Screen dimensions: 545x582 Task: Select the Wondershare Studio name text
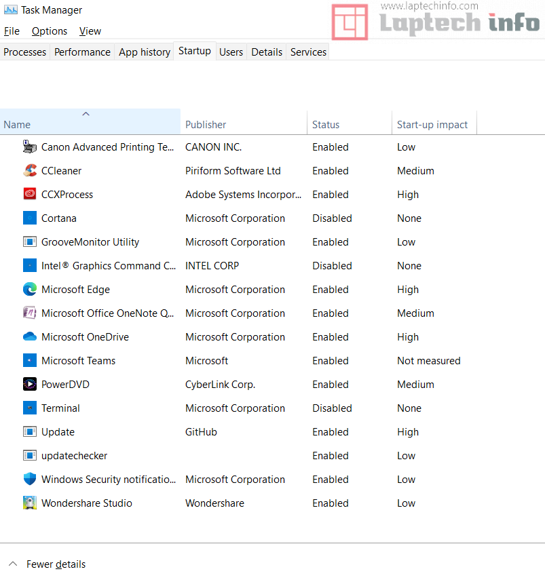coord(87,503)
